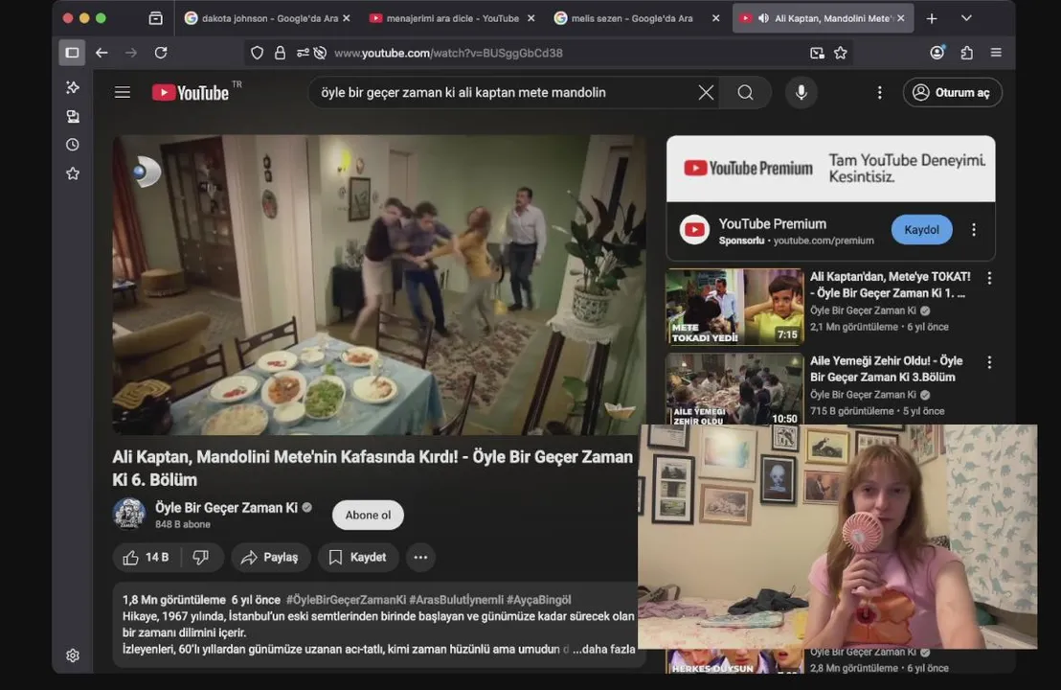1061x690 pixels.
Task: Click the Kaydol button on Premium ad
Action: coord(921,230)
